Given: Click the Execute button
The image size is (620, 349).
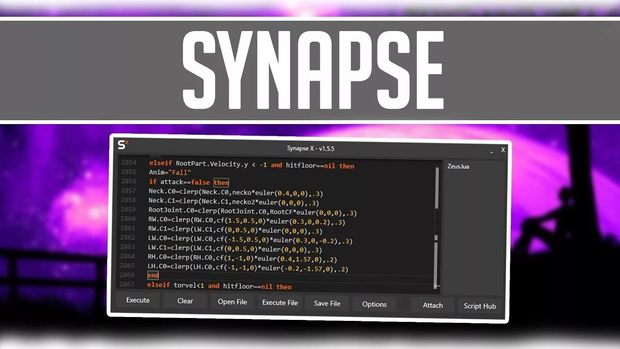Looking at the screenshot, I should [138, 300].
